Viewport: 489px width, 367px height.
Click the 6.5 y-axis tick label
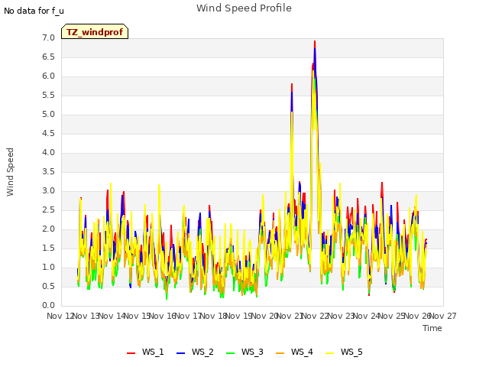click(x=48, y=57)
